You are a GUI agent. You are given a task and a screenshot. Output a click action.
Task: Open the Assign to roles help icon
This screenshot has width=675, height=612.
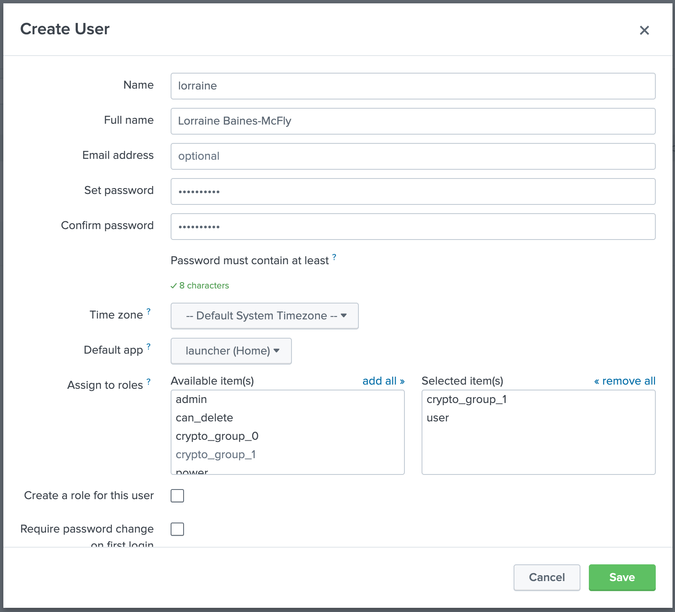click(x=148, y=382)
